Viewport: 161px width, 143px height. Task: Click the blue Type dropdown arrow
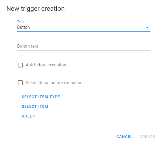147,27
